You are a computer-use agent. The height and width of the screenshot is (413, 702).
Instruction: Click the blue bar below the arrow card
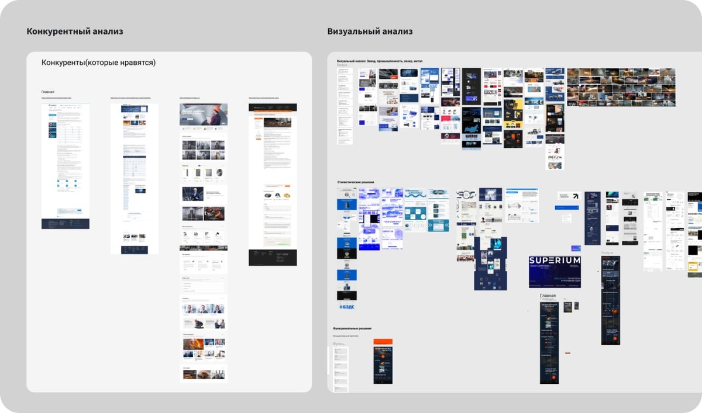[x=567, y=209]
